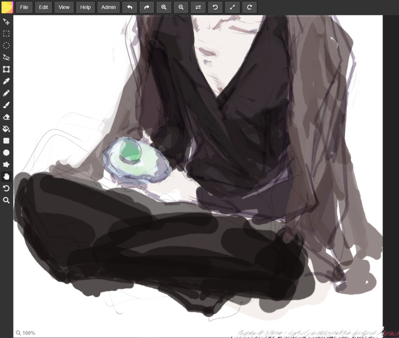The image size is (399, 338).
Task: Select the Rectangular Marquee tool
Action: click(x=6, y=33)
